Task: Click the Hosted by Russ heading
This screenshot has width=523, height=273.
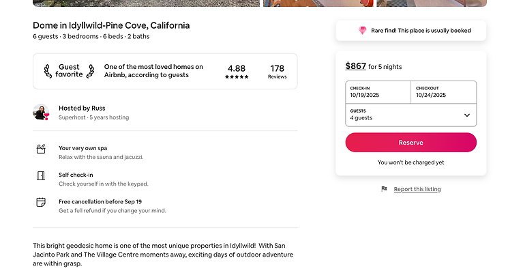Action: [x=82, y=108]
